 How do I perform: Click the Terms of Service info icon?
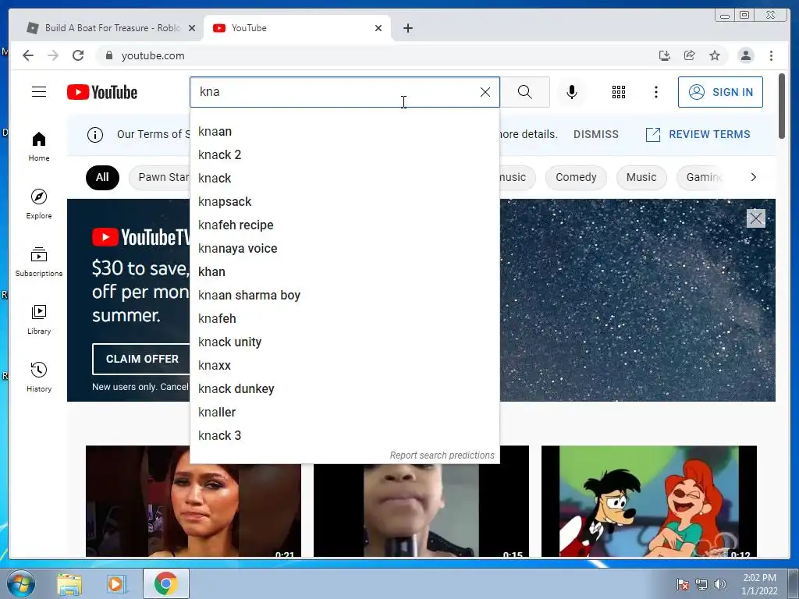95,134
